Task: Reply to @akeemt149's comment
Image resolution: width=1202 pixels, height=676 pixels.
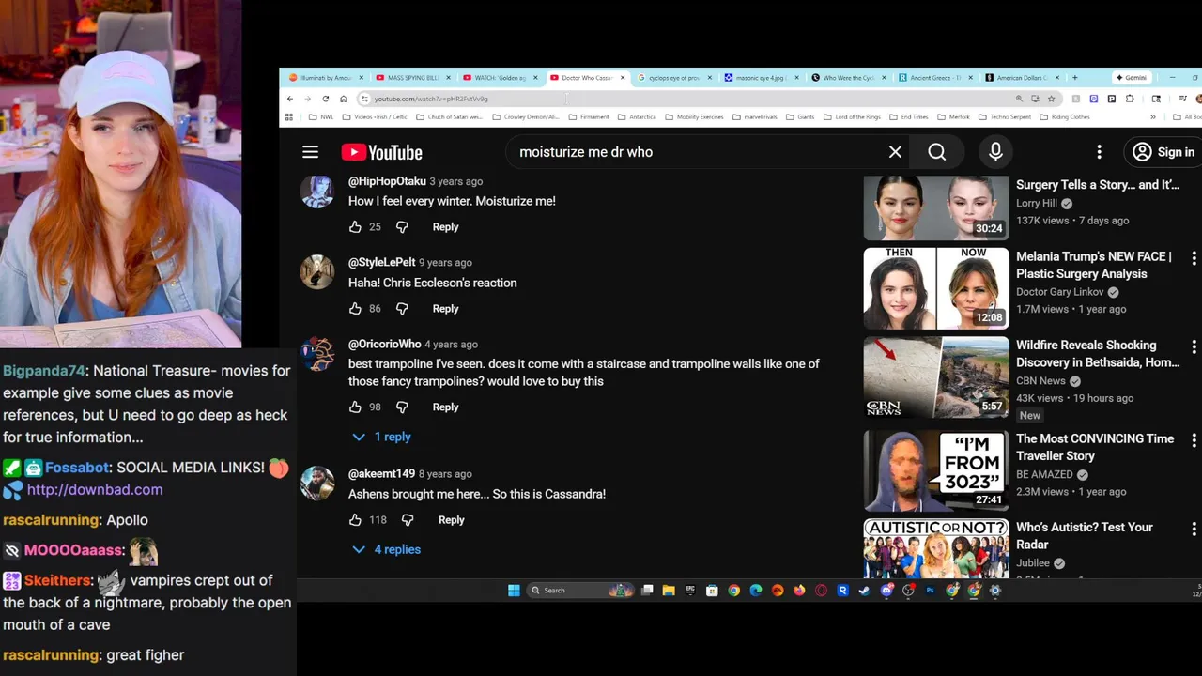Action: click(x=451, y=520)
